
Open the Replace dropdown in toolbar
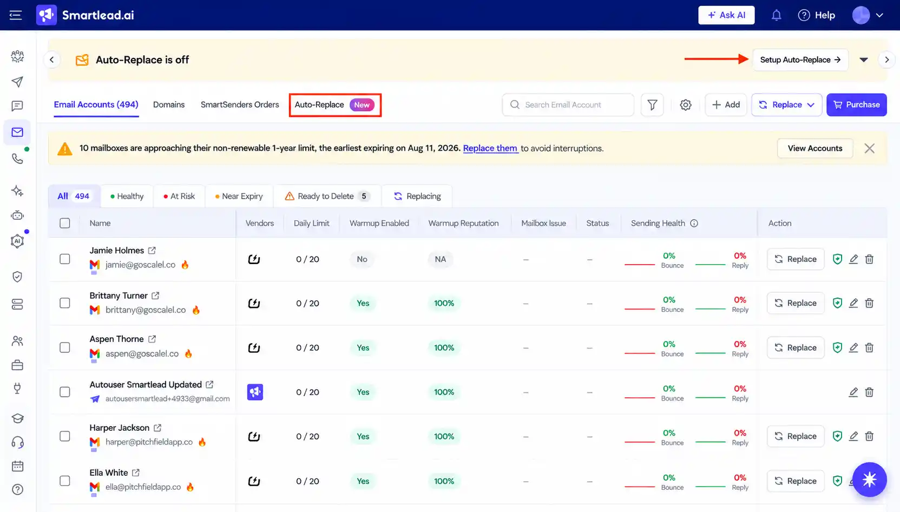pyautogui.click(x=787, y=105)
